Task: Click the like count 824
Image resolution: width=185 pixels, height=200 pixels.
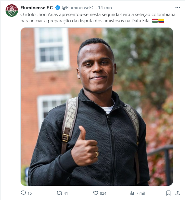Action: [103, 193]
